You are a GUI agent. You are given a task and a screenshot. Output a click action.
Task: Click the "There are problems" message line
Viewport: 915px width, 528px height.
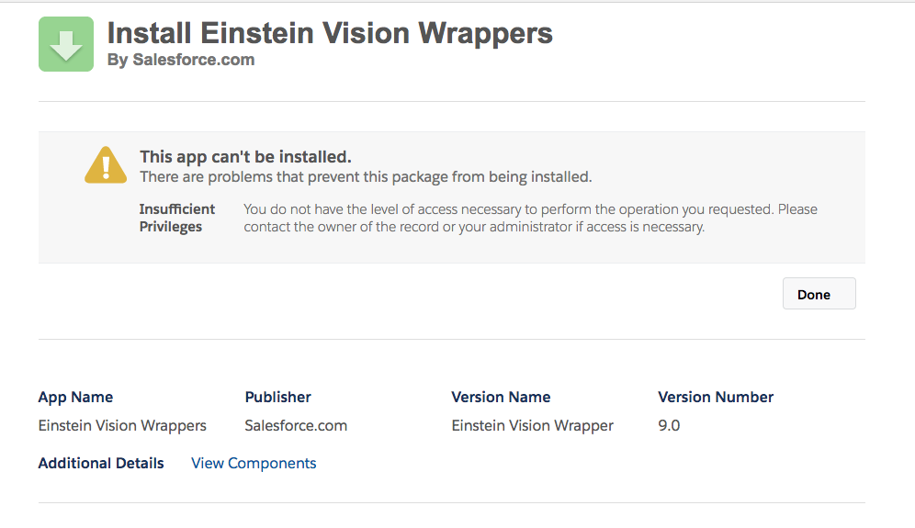(366, 176)
